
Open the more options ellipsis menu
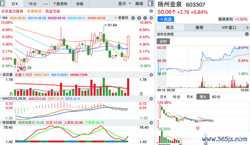pyautogui.click(x=46, y=4)
